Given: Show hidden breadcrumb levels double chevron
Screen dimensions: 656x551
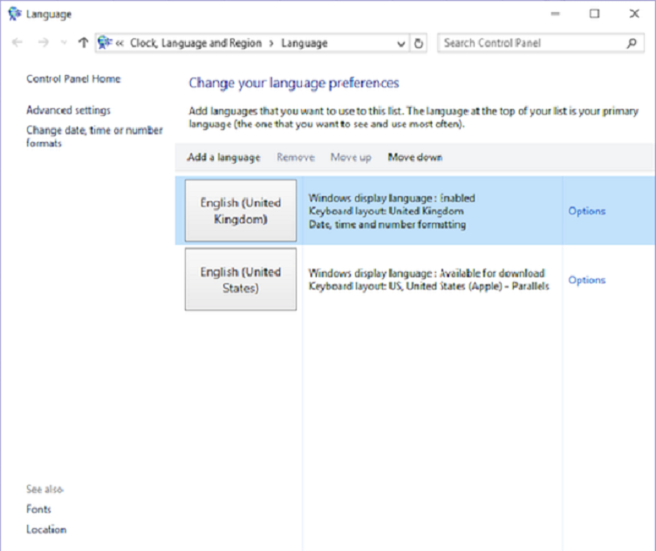Looking at the screenshot, I should click(x=120, y=43).
